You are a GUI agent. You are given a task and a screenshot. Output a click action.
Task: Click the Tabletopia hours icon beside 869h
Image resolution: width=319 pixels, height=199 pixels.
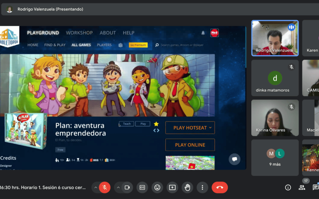(x=107, y=160)
